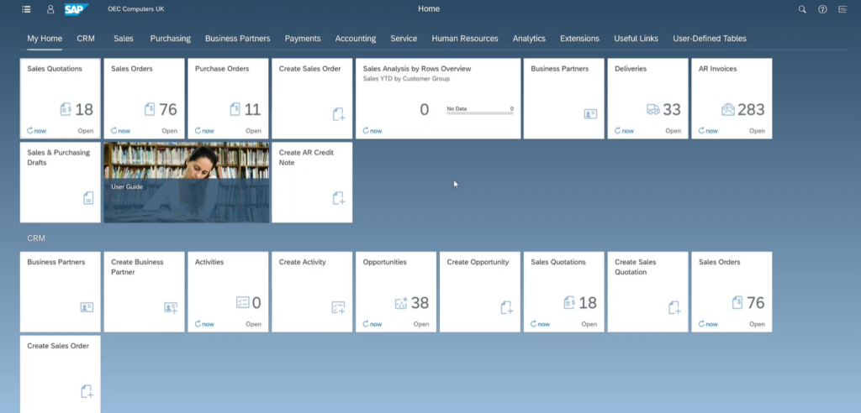Go to the Payments tab
The height and width of the screenshot is (413, 861).
[x=303, y=39]
